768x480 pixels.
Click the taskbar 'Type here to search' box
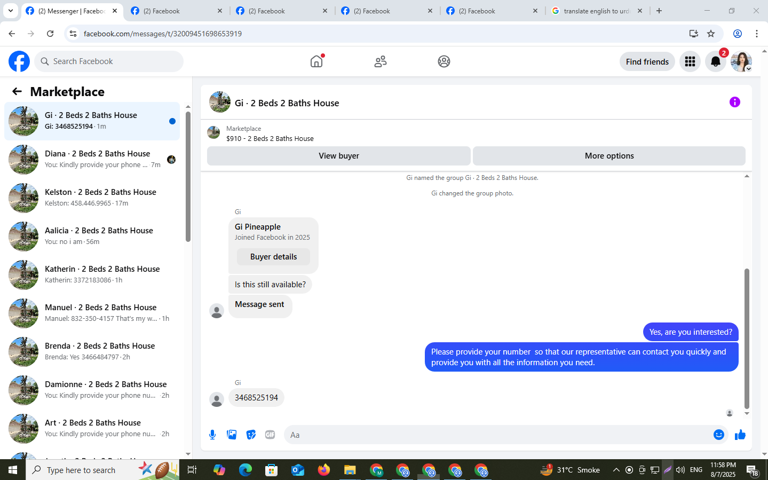pyautogui.click(x=102, y=470)
